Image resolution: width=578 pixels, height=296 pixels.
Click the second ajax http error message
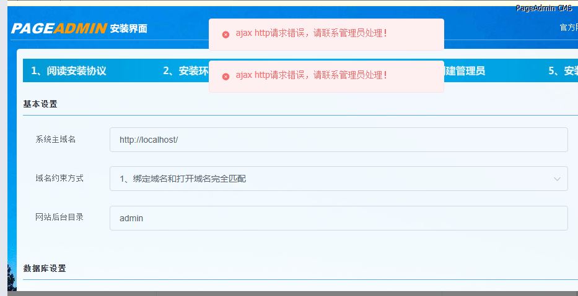pos(311,75)
